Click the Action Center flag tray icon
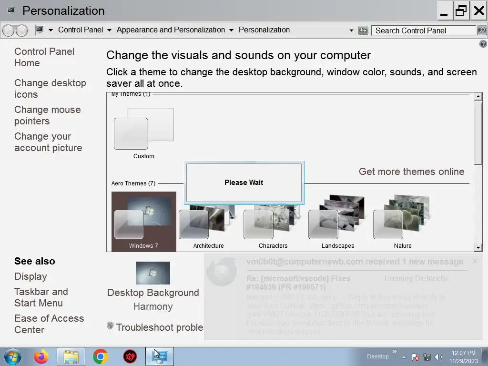Screen dimensions: 488x366 tap(416, 357)
